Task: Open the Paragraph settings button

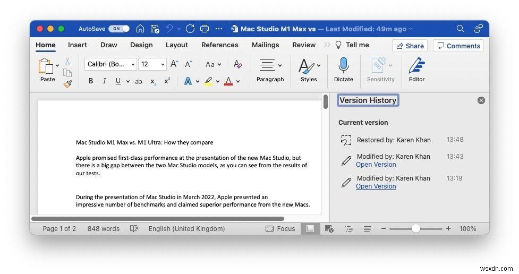Action: (270, 70)
